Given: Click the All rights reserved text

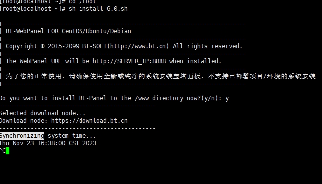Looking at the screenshot, I should (208, 46).
